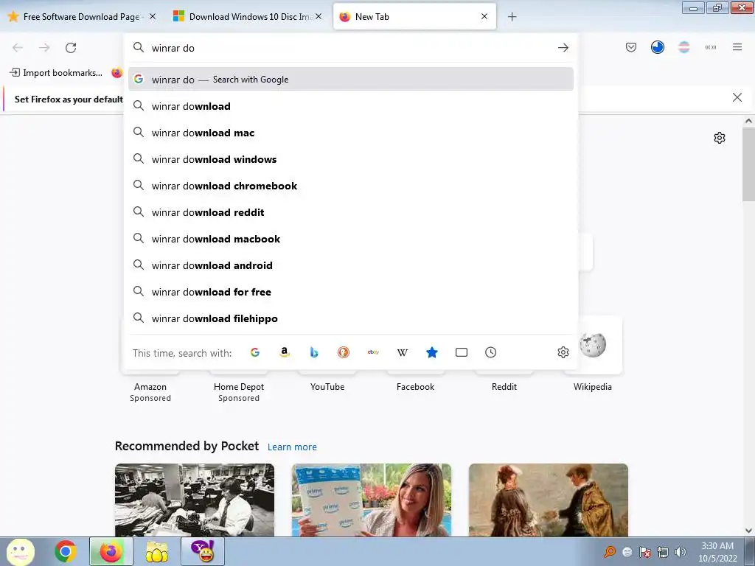Click the vertical page scrollbar thumb
Screen dimensions: 755x566
pyautogui.click(x=748, y=164)
